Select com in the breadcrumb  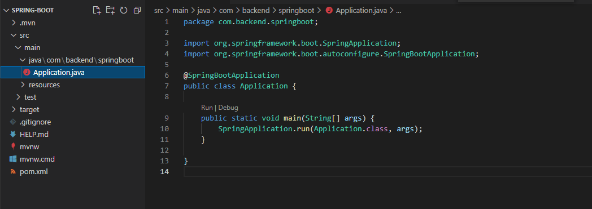click(x=226, y=11)
